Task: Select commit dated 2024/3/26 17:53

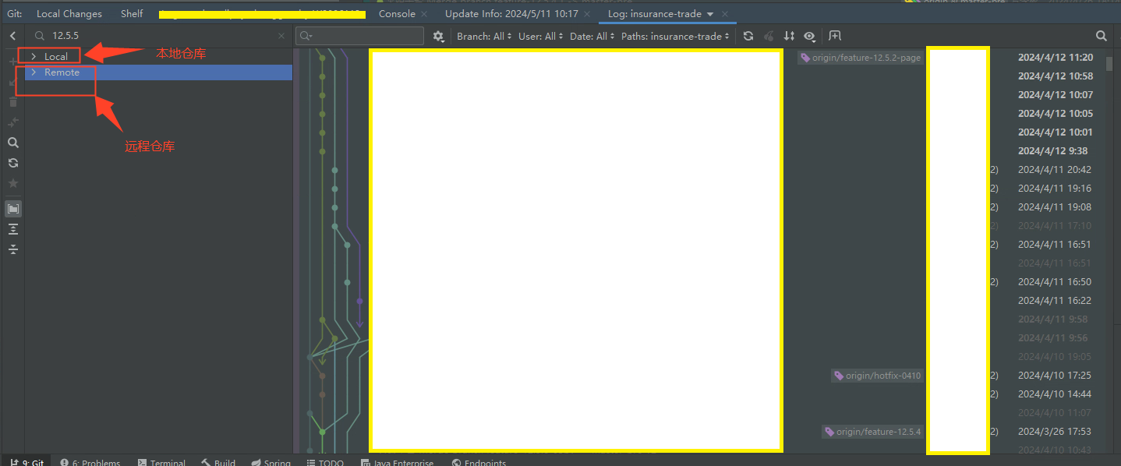Action: click(x=1055, y=432)
